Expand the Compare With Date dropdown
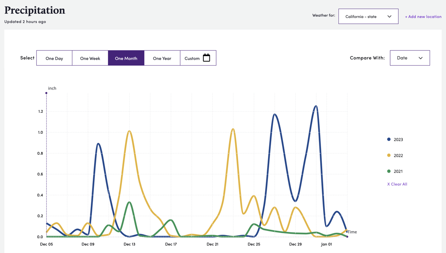The height and width of the screenshot is (253, 446). pos(410,58)
